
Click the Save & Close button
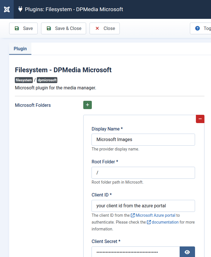tap(64, 28)
